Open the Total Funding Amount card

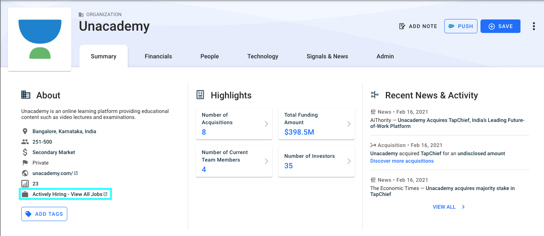[x=316, y=124]
